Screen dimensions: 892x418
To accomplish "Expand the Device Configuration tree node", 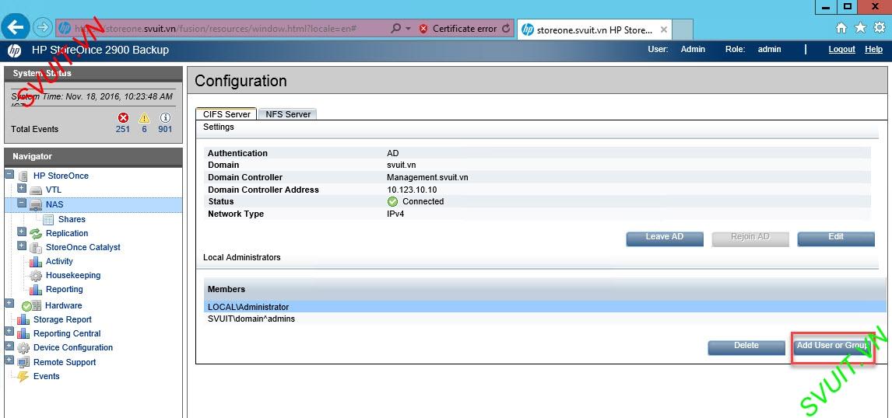I will click(9, 345).
